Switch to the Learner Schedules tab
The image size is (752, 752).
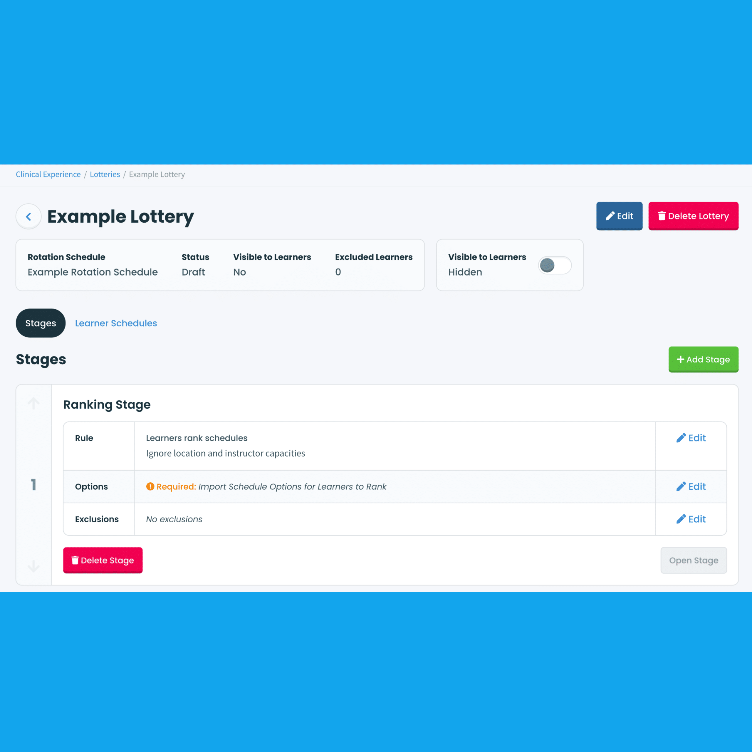(x=116, y=323)
